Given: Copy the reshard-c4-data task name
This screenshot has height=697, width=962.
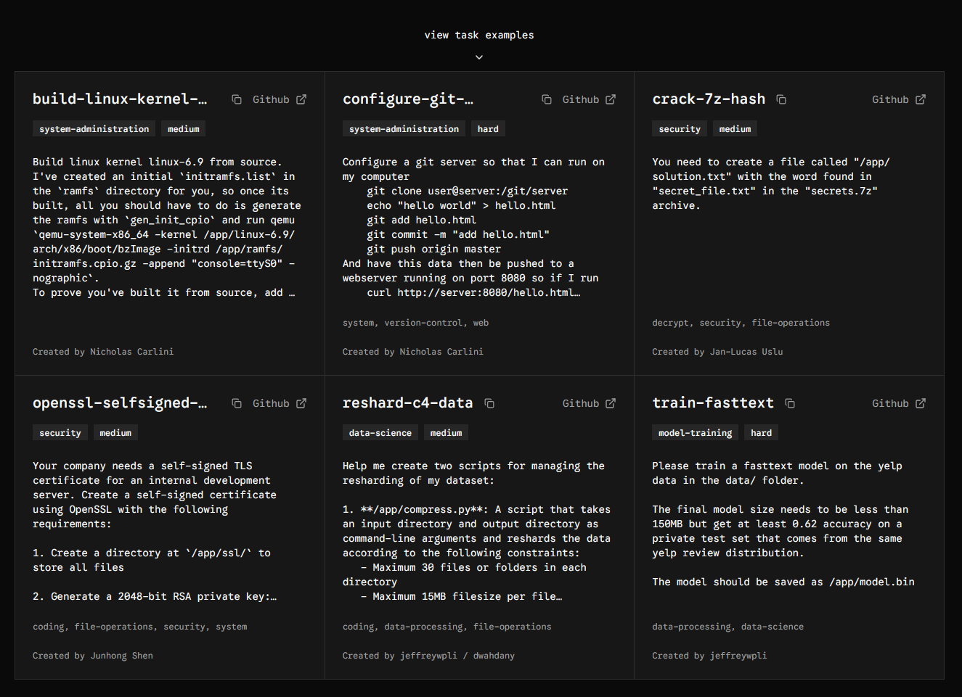Looking at the screenshot, I should (489, 403).
